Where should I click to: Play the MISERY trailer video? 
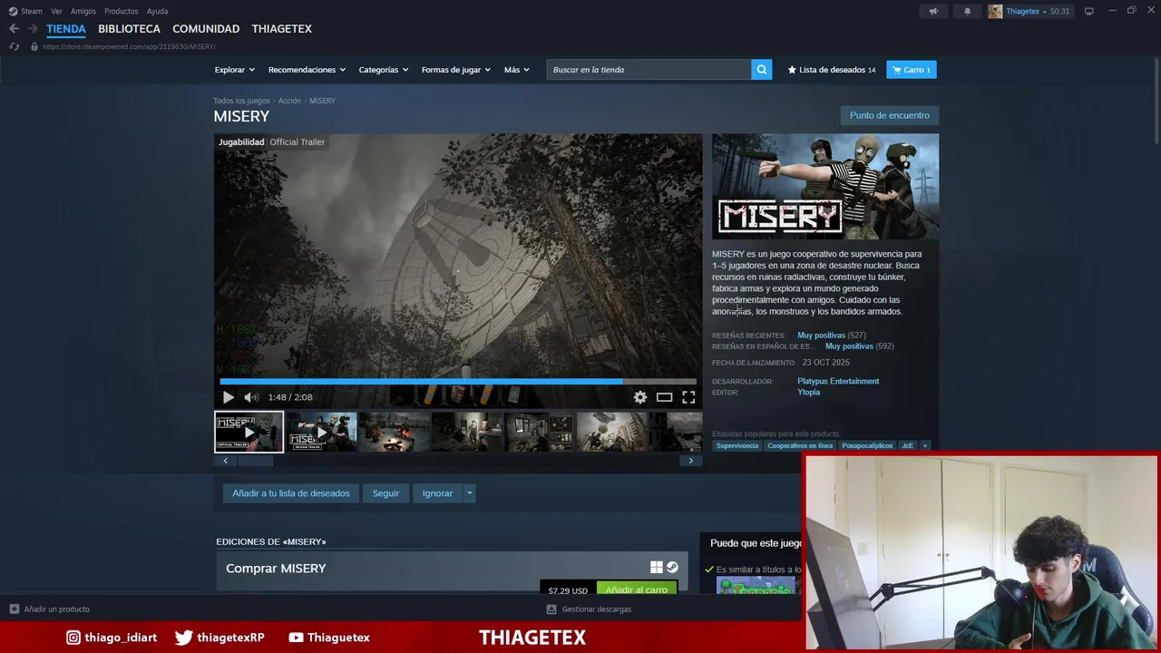click(x=228, y=397)
